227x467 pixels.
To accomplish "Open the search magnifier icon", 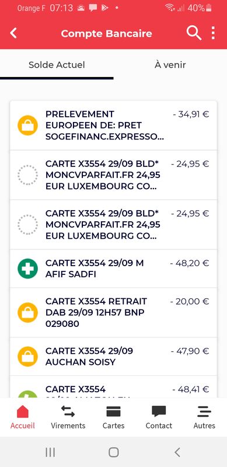I will click(x=194, y=33).
